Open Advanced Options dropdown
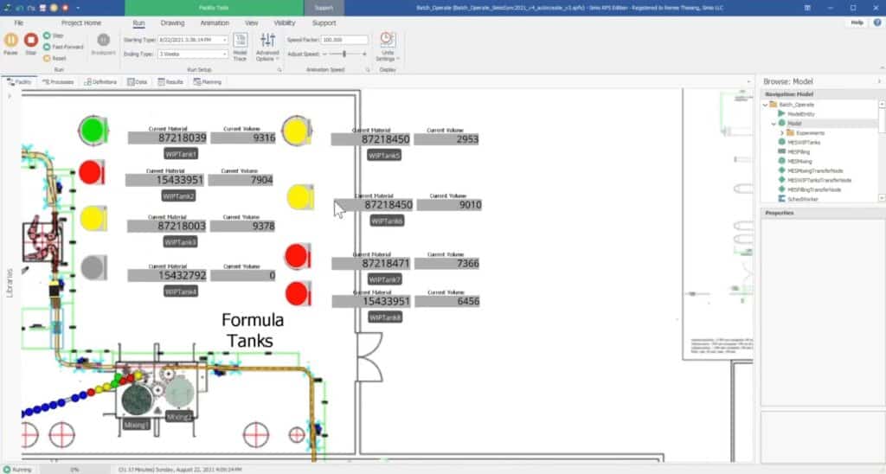886x474 pixels. click(x=267, y=47)
